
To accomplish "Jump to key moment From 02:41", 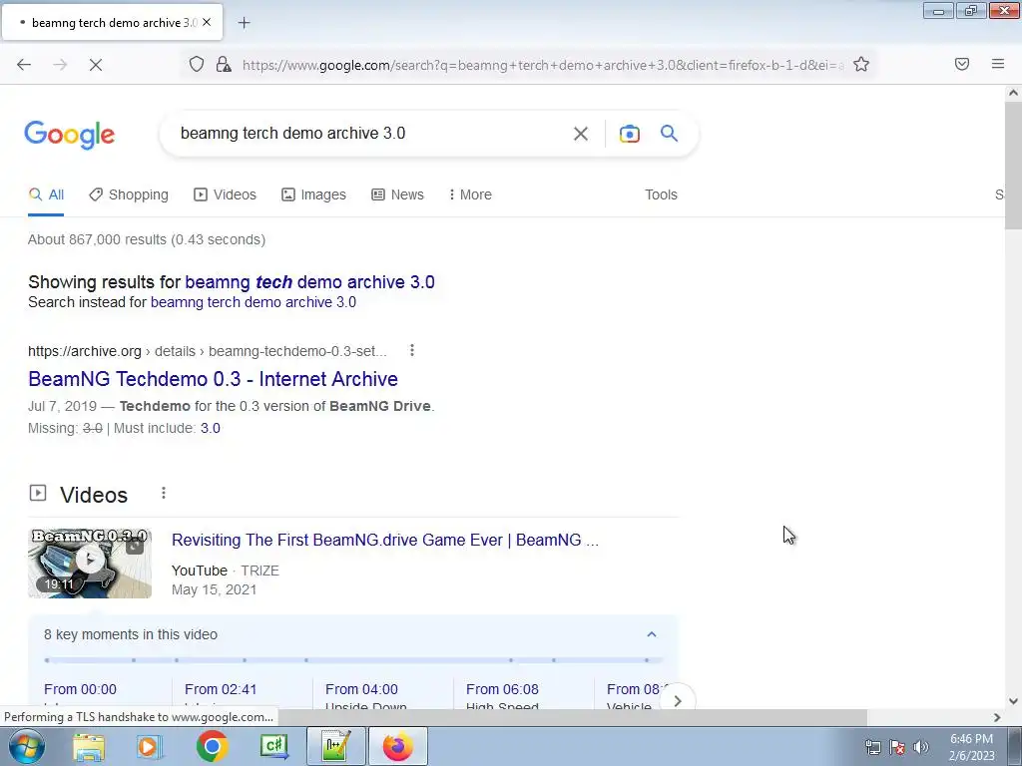I will click(x=221, y=689).
